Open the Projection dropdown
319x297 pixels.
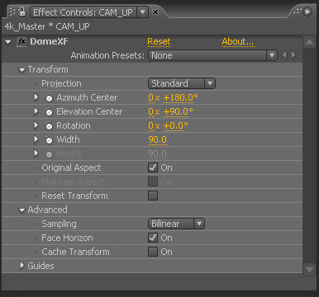click(x=182, y=83)
